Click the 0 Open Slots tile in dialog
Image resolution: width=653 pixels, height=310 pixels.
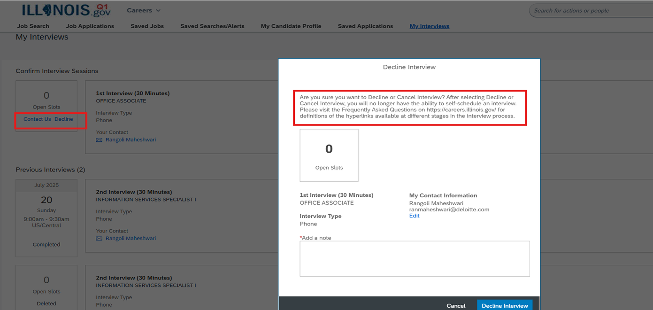coord(329,155)
